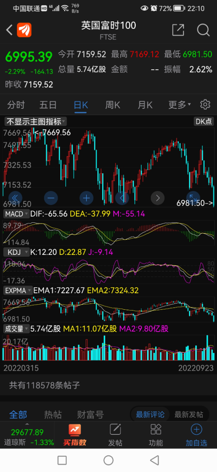217x472 pixels.
Task: Select the 周K chart tab
Action: coord(112,105)
